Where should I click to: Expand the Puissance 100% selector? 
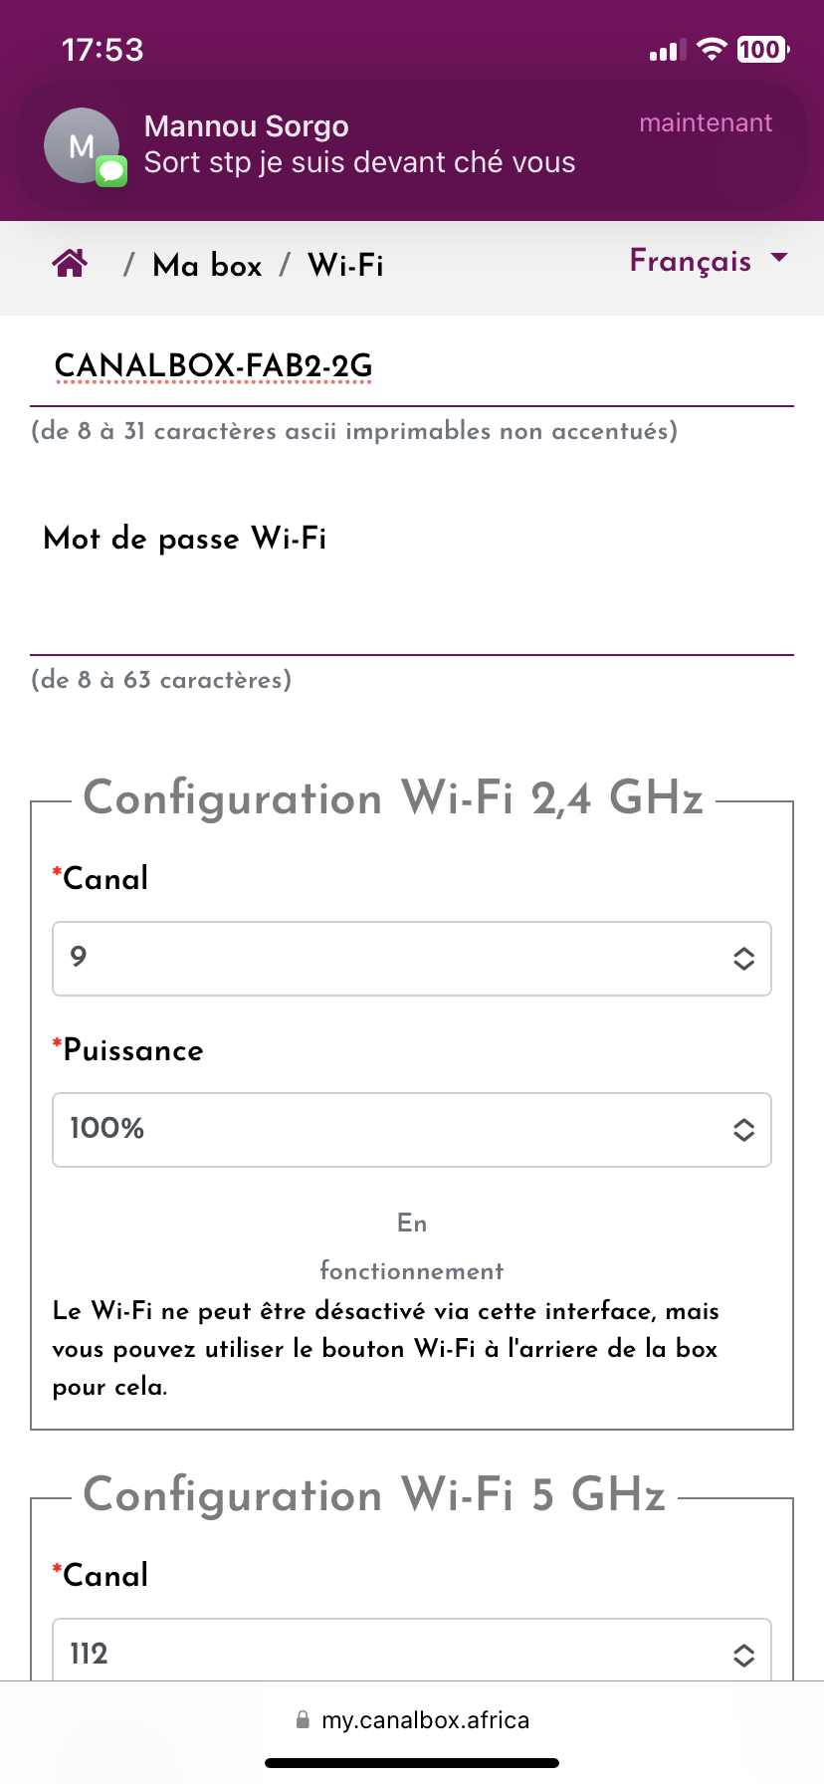click(411, 1129)
